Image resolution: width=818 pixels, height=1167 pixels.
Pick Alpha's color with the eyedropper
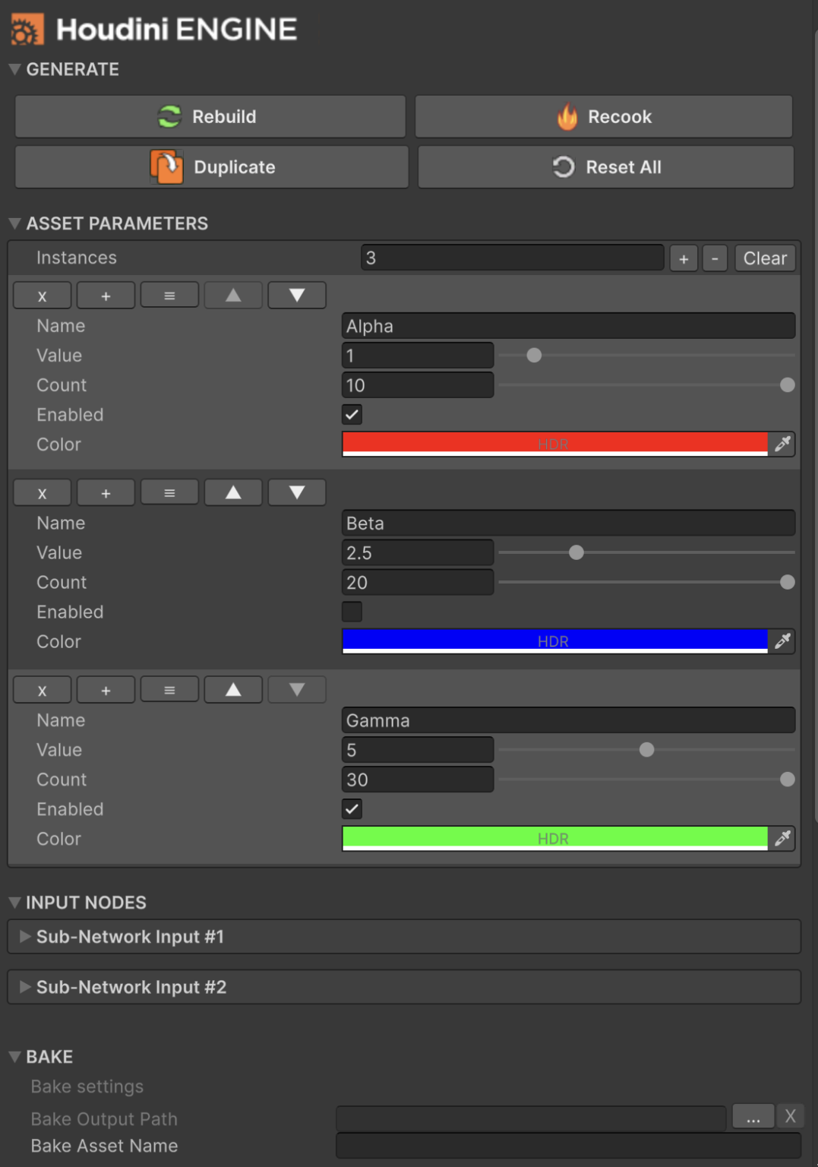pos(782,444)
